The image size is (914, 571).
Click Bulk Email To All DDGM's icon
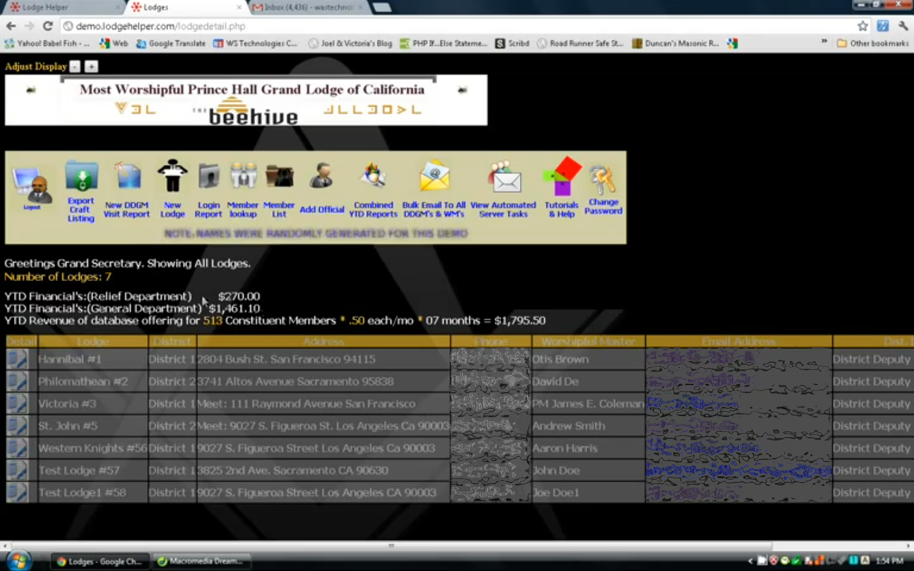(434, 177)
